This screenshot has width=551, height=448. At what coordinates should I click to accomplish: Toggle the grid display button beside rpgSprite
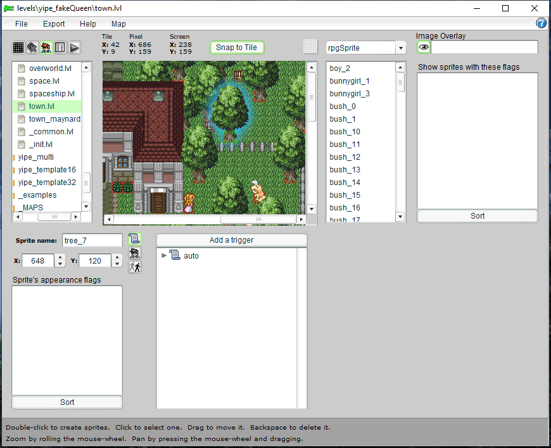pos(310,48)
